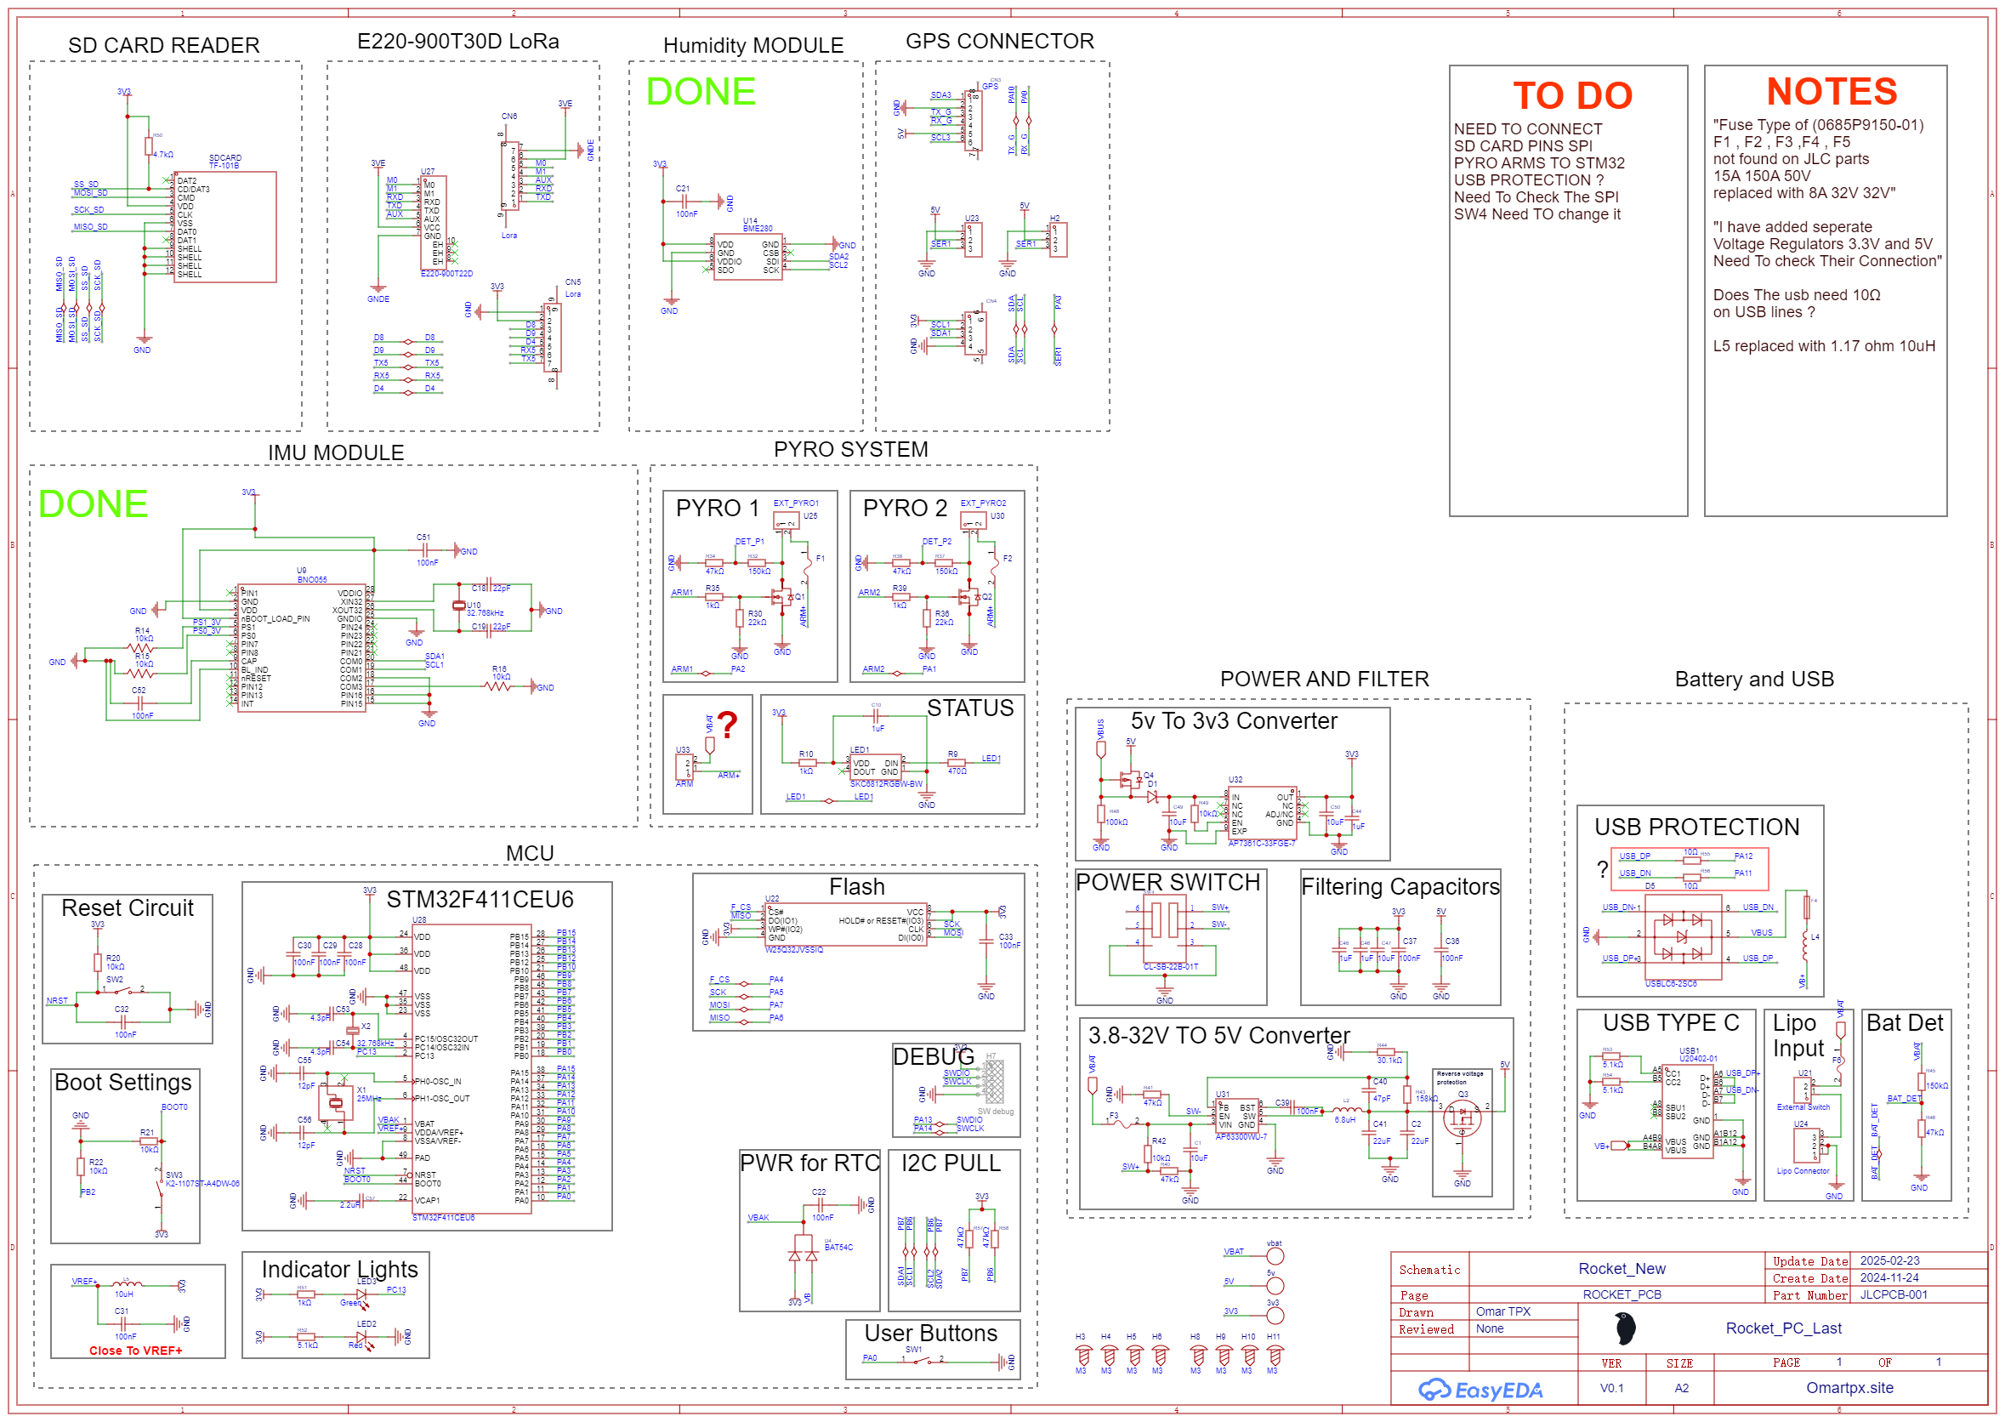2005x1422 pixels.
Task: Select the SW1 user button switch symbol
Action: click(x=923, y=1362)
